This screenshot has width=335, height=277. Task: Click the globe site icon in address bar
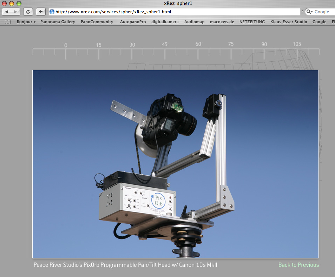pyautogui.click(x=52, y=12)
